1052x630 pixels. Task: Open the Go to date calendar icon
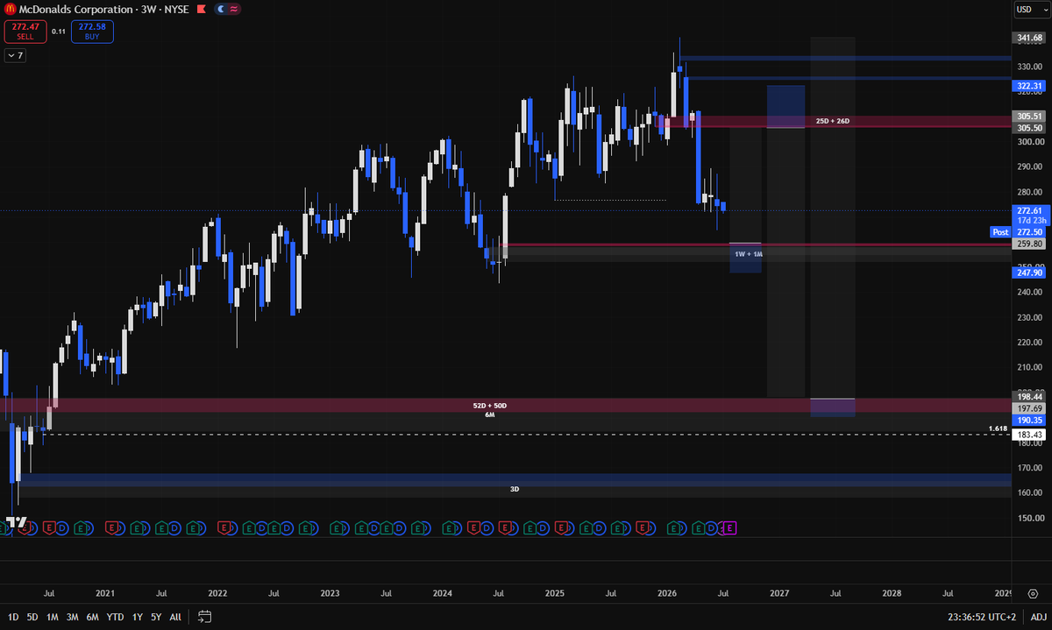[204, 617]
